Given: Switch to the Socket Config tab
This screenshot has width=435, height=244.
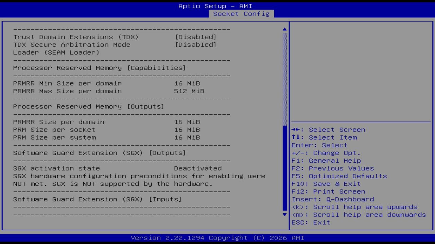Looking at the screenshot, I should pyautogui.click(x=241, y=14).
